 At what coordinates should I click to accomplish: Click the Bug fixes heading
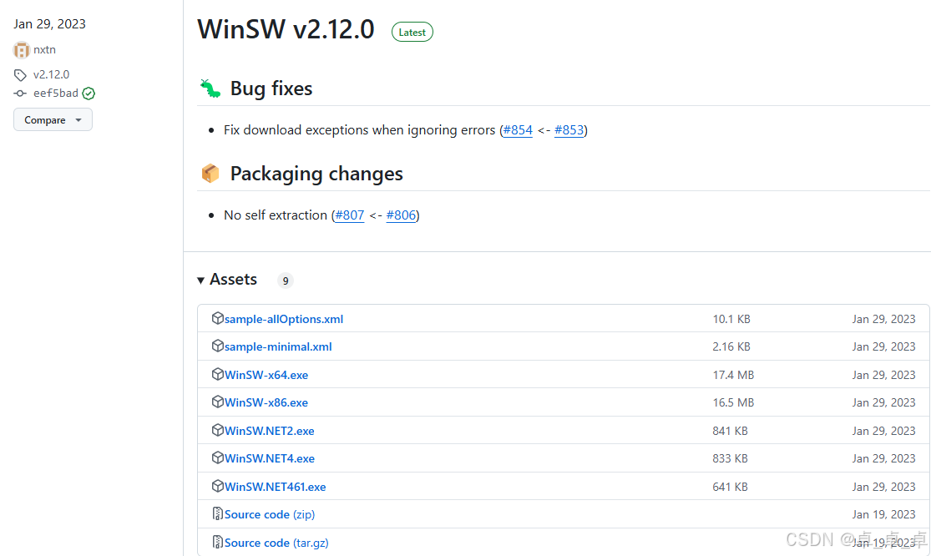tap(271, 88)
